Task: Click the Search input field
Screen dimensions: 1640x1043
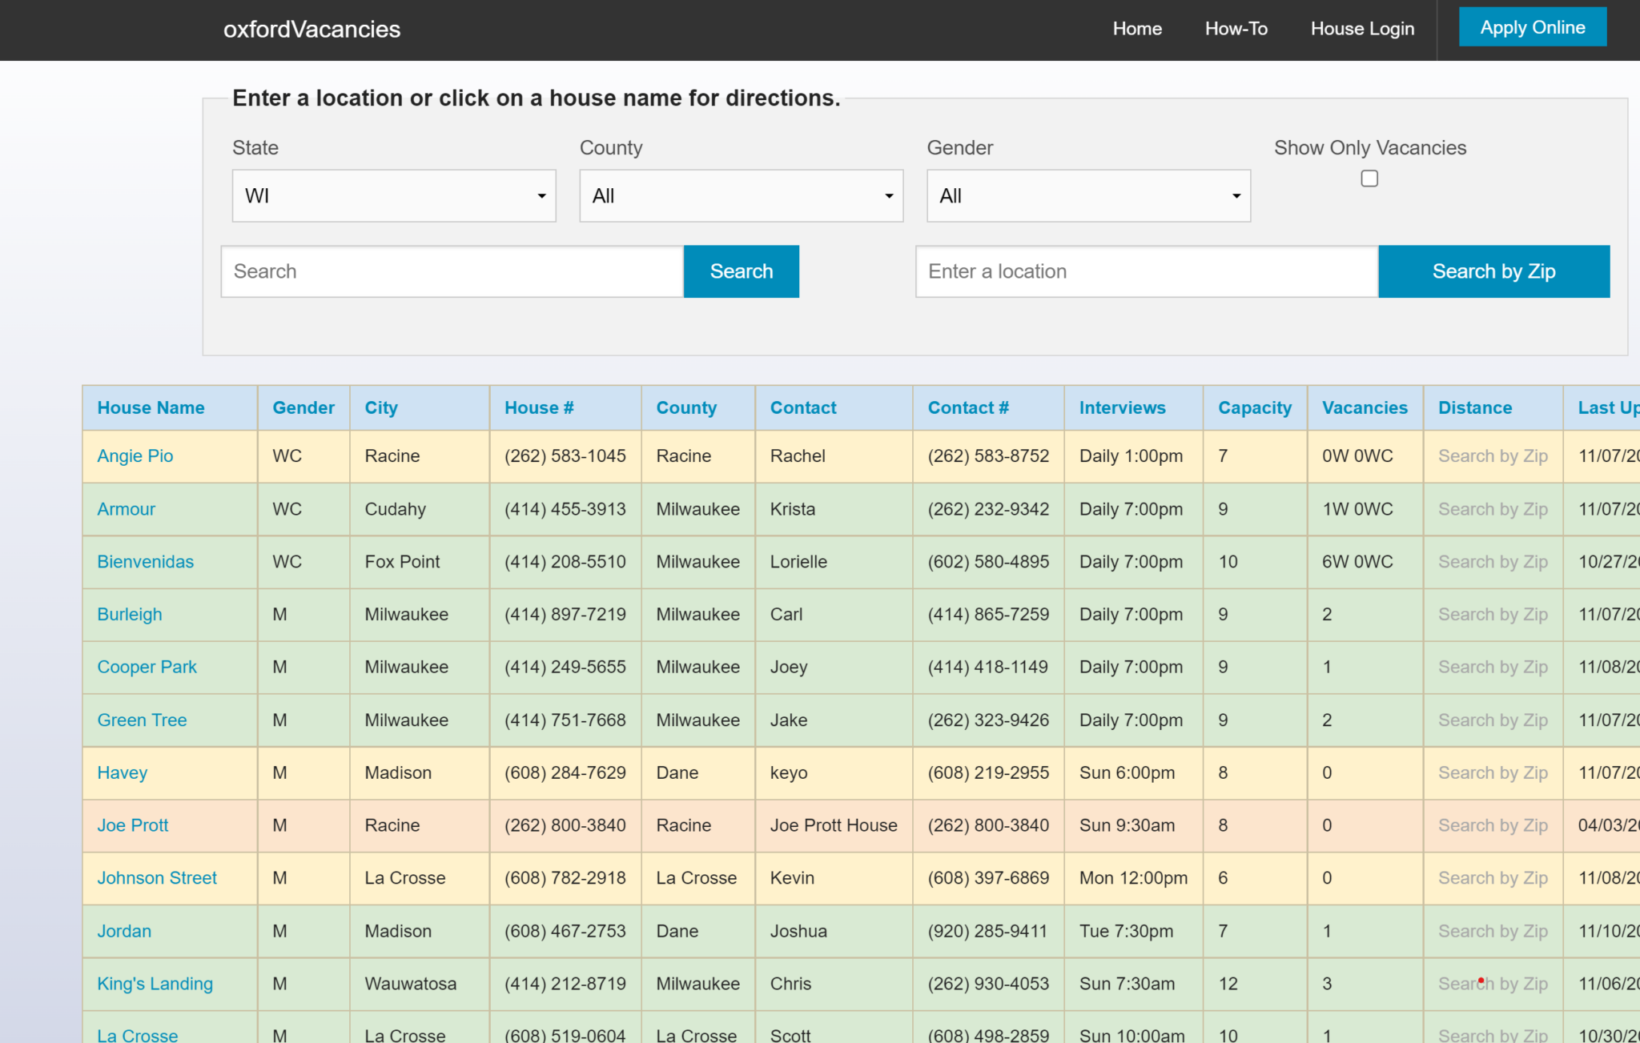Action: 452,270
